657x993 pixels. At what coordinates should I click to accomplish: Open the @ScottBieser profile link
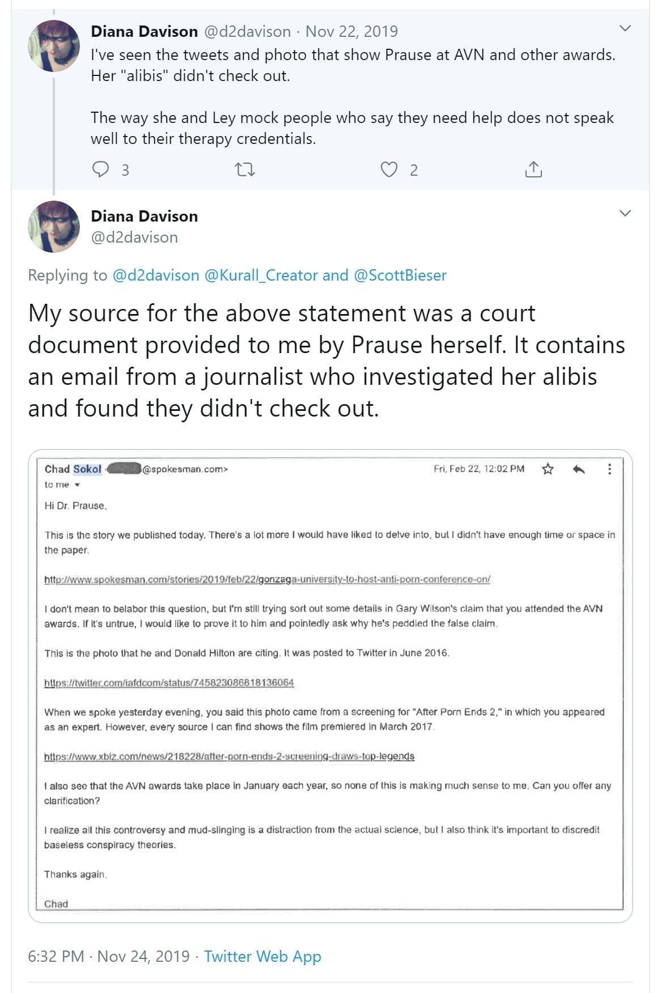coord(400,275)
